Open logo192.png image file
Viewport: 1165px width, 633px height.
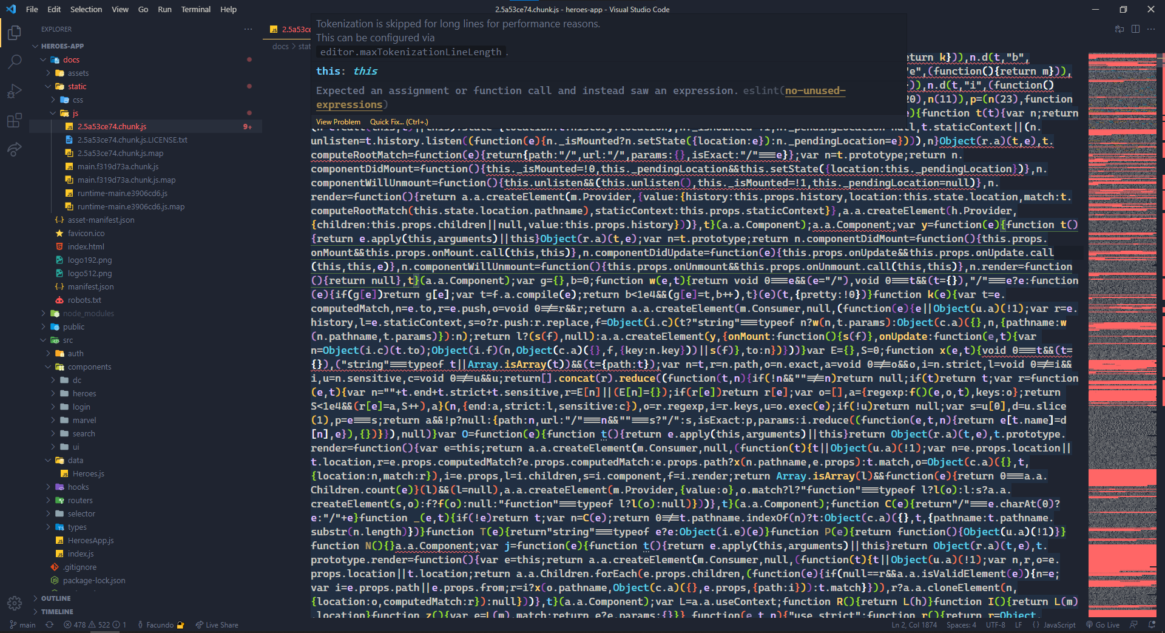[x=90, y=260]
